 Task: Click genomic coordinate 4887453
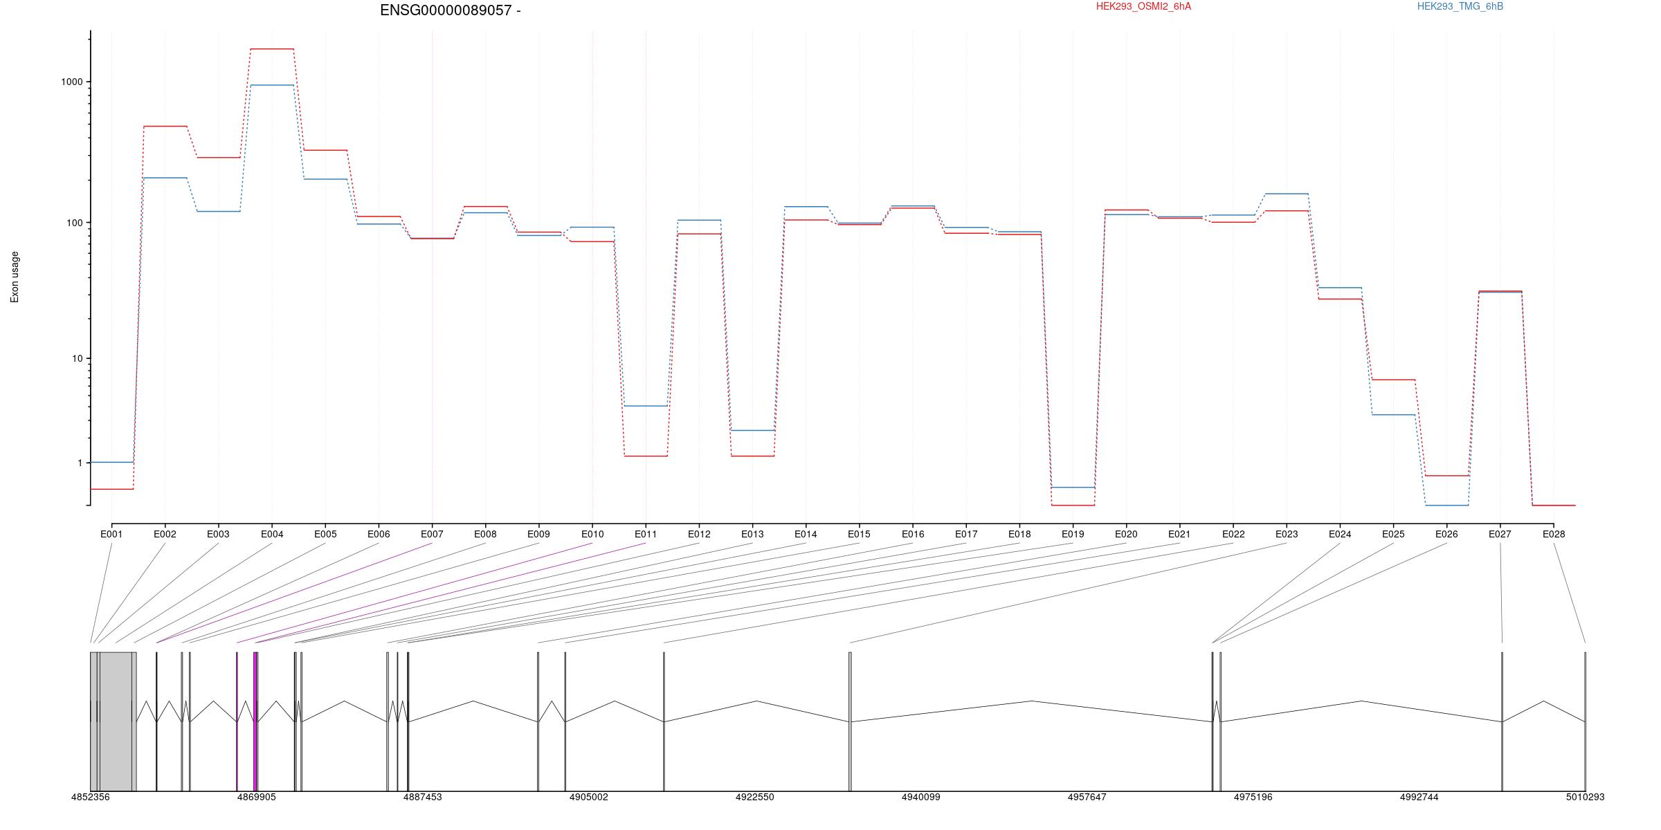point(423,797)
